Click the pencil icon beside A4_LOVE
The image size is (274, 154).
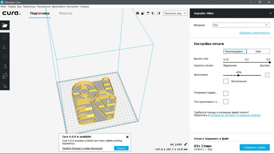tap(186, 144)
